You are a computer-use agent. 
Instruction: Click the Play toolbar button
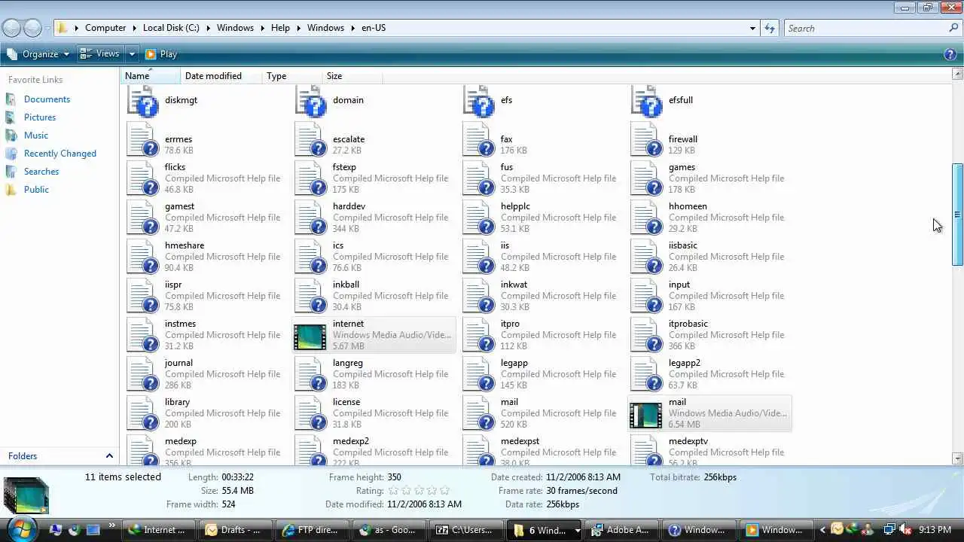[x=161, y=54]
